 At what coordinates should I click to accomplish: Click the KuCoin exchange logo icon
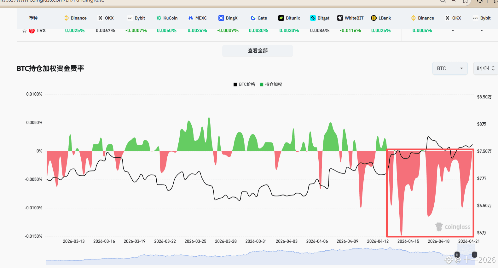coord(159,18)
